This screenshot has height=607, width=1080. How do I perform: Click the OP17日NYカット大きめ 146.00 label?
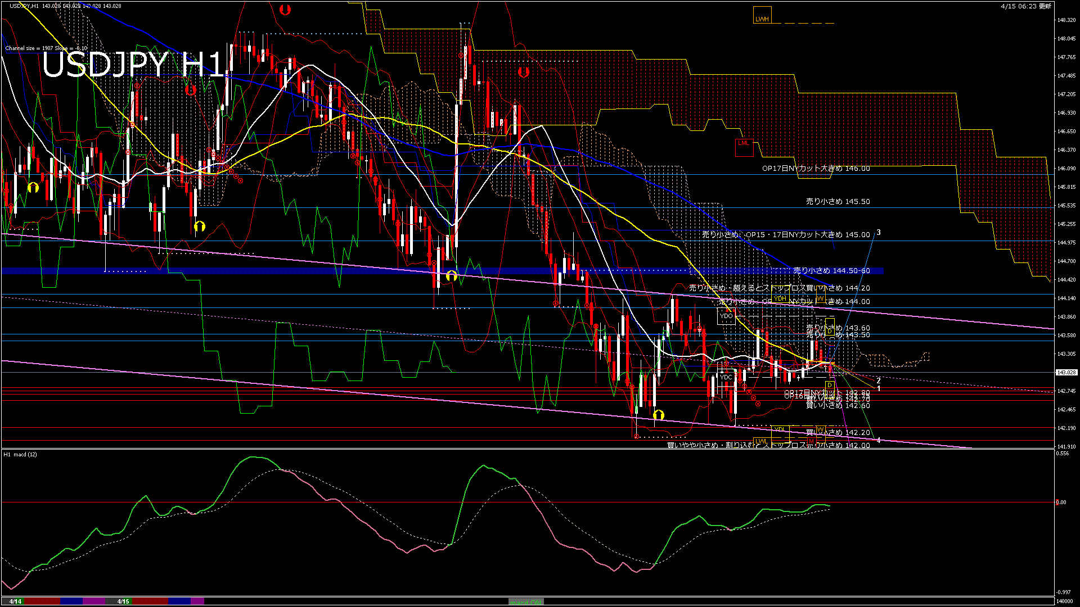816,169
